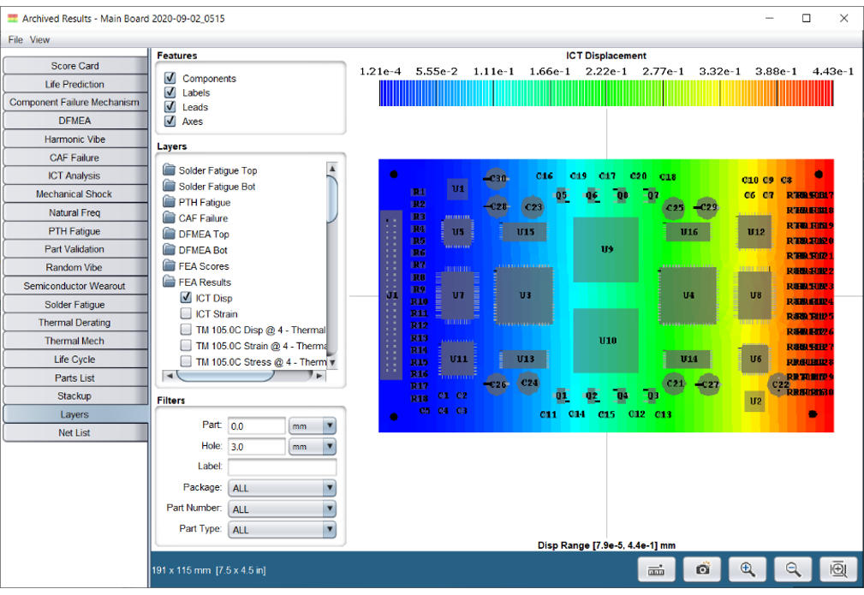
Task: Open the View menu
Action: tap(39, 39)
